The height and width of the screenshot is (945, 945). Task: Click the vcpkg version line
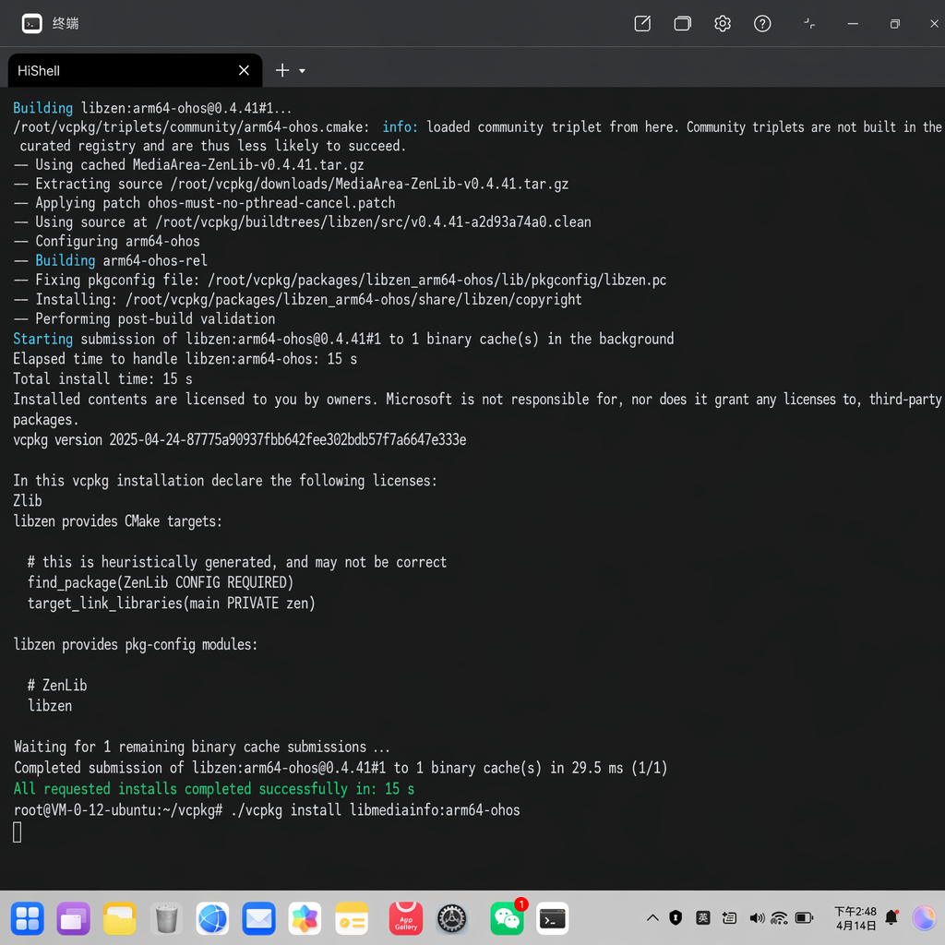(x=240, y=439)
